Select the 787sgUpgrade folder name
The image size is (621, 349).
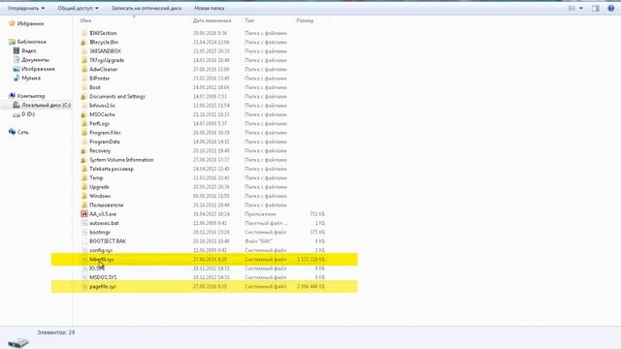point(107,60)
